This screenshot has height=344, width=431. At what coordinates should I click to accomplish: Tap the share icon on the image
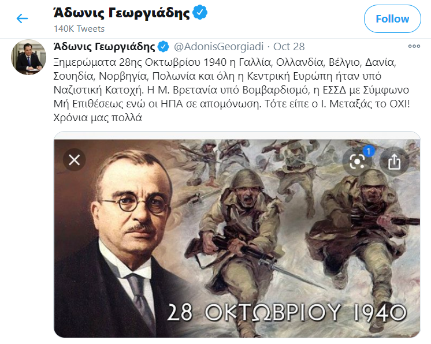(x=394, y=162)
